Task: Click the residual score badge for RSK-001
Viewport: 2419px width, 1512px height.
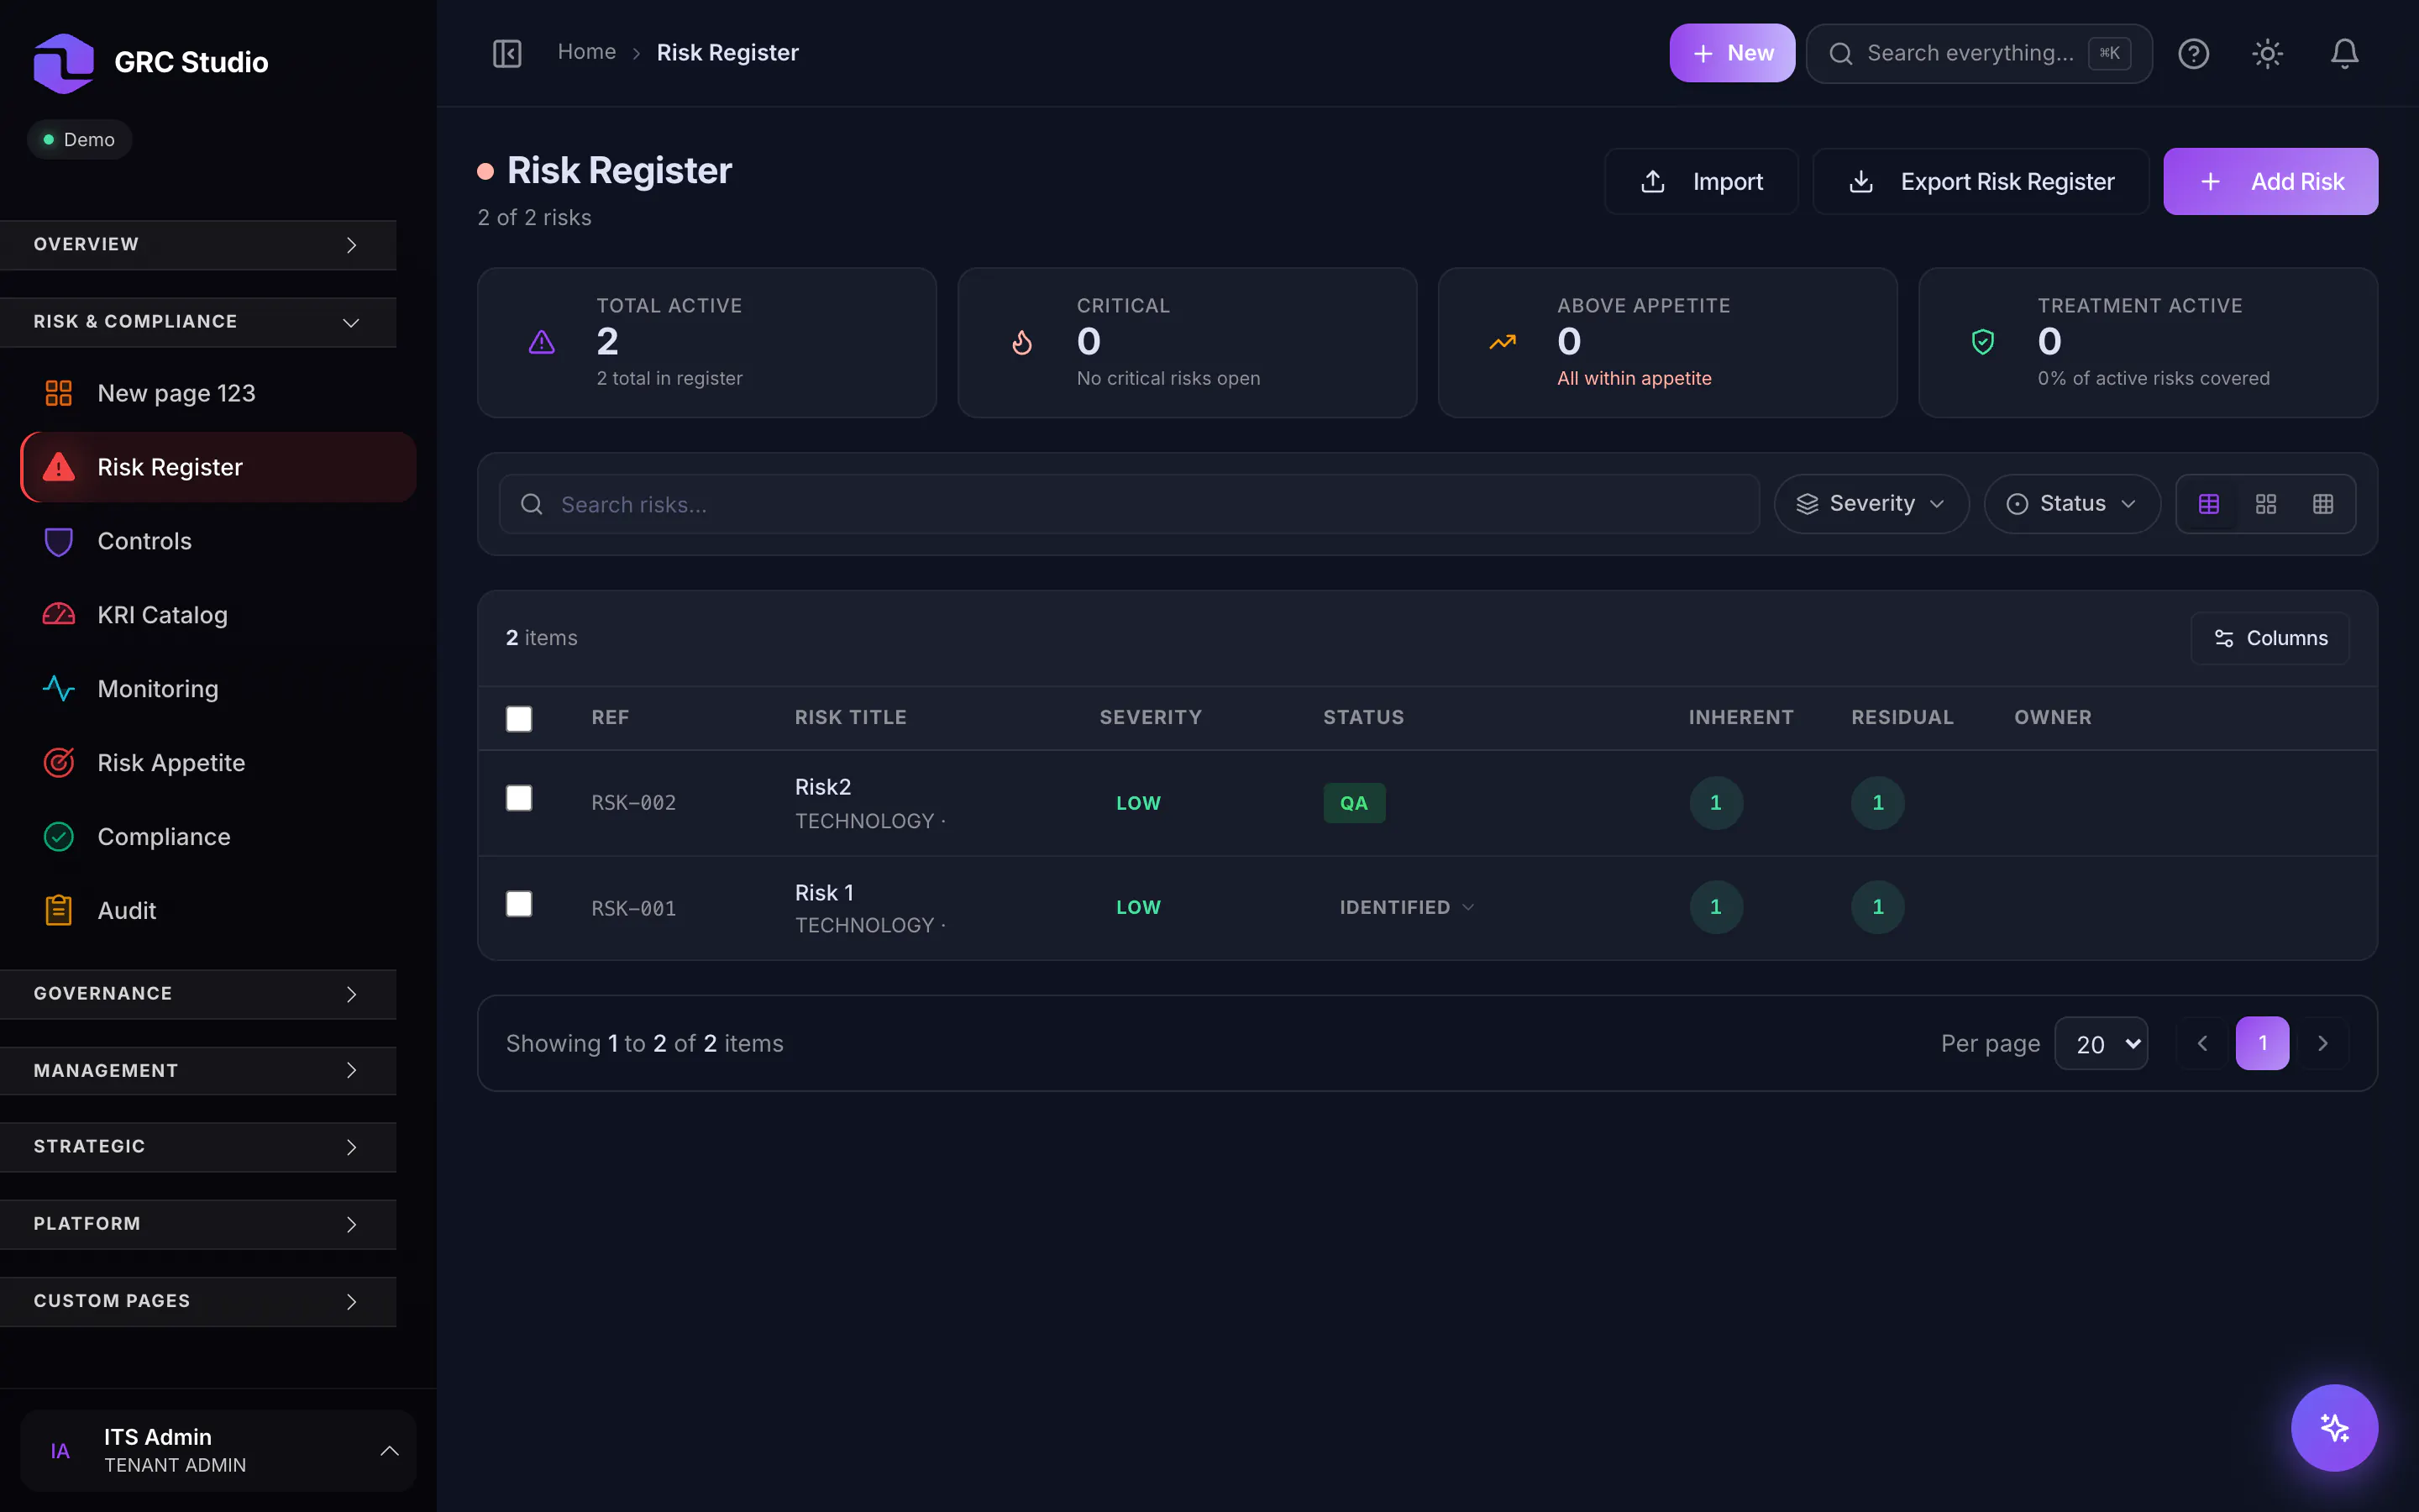Action: tap(1877, 907)
